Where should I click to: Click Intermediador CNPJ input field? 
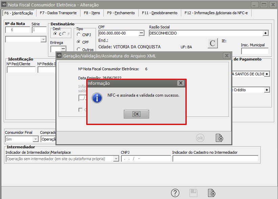tap(146, 159)
